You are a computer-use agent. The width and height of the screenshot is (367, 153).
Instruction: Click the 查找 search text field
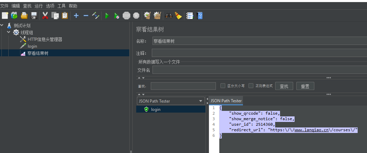point(183,86)
